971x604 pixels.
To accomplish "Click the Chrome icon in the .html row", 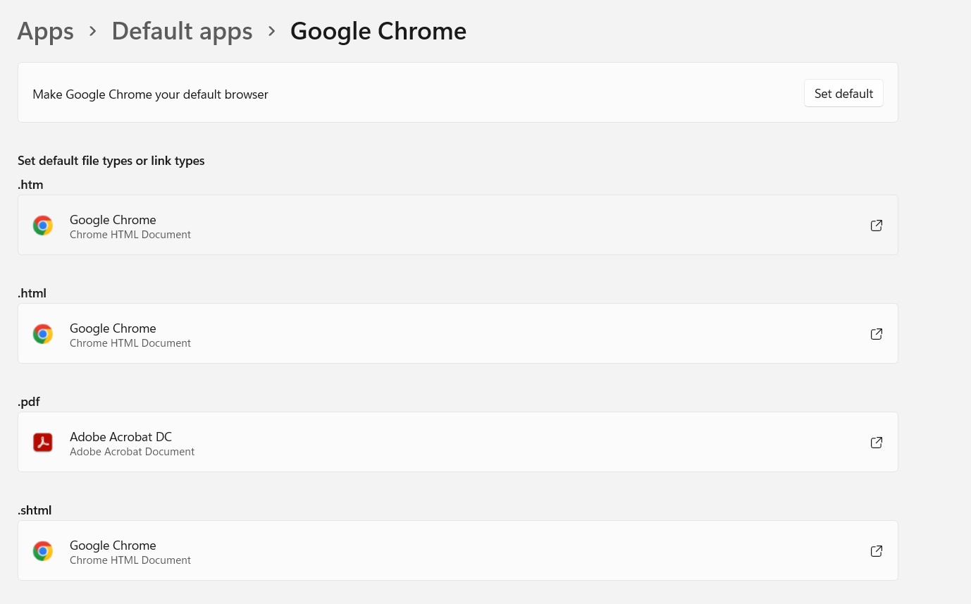I will point(43,334).
